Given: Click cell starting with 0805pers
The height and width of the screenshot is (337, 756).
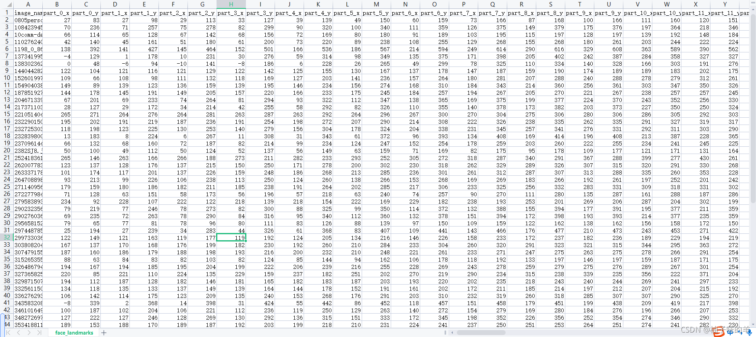Looking at the screenshot, I should point(28,20).
